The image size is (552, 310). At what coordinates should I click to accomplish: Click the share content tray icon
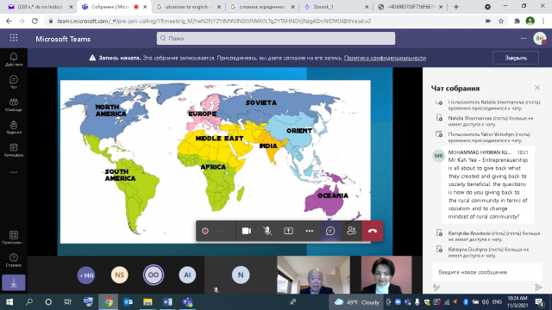coord(288,231)
